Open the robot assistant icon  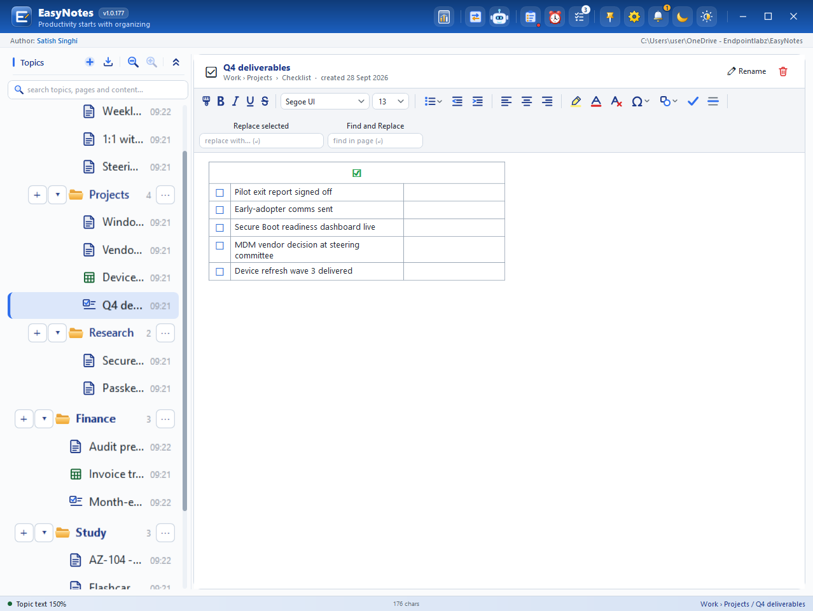[x=500, y=17]
